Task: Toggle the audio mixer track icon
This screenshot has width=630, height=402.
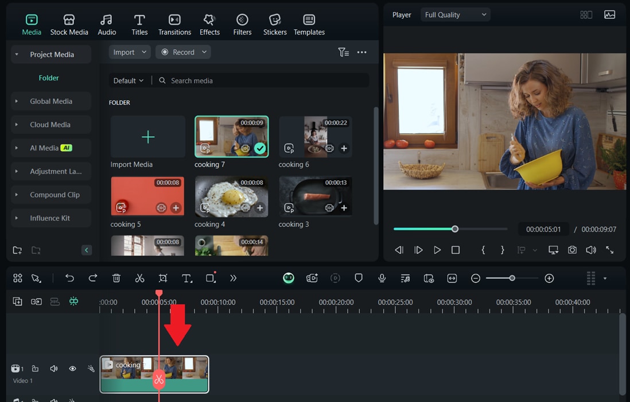Action: (x=406, y=278)
